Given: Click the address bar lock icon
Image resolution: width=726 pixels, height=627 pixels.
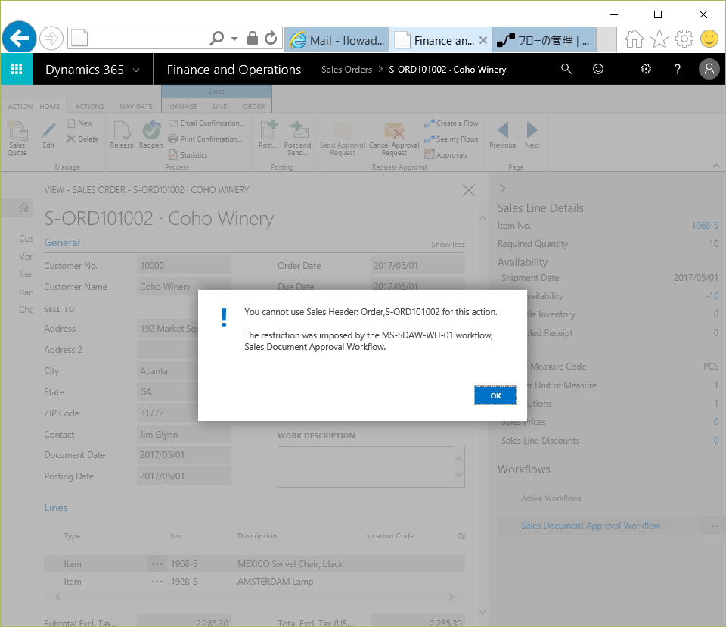Looking at the screenshot, I should click(x=253, y=38).
